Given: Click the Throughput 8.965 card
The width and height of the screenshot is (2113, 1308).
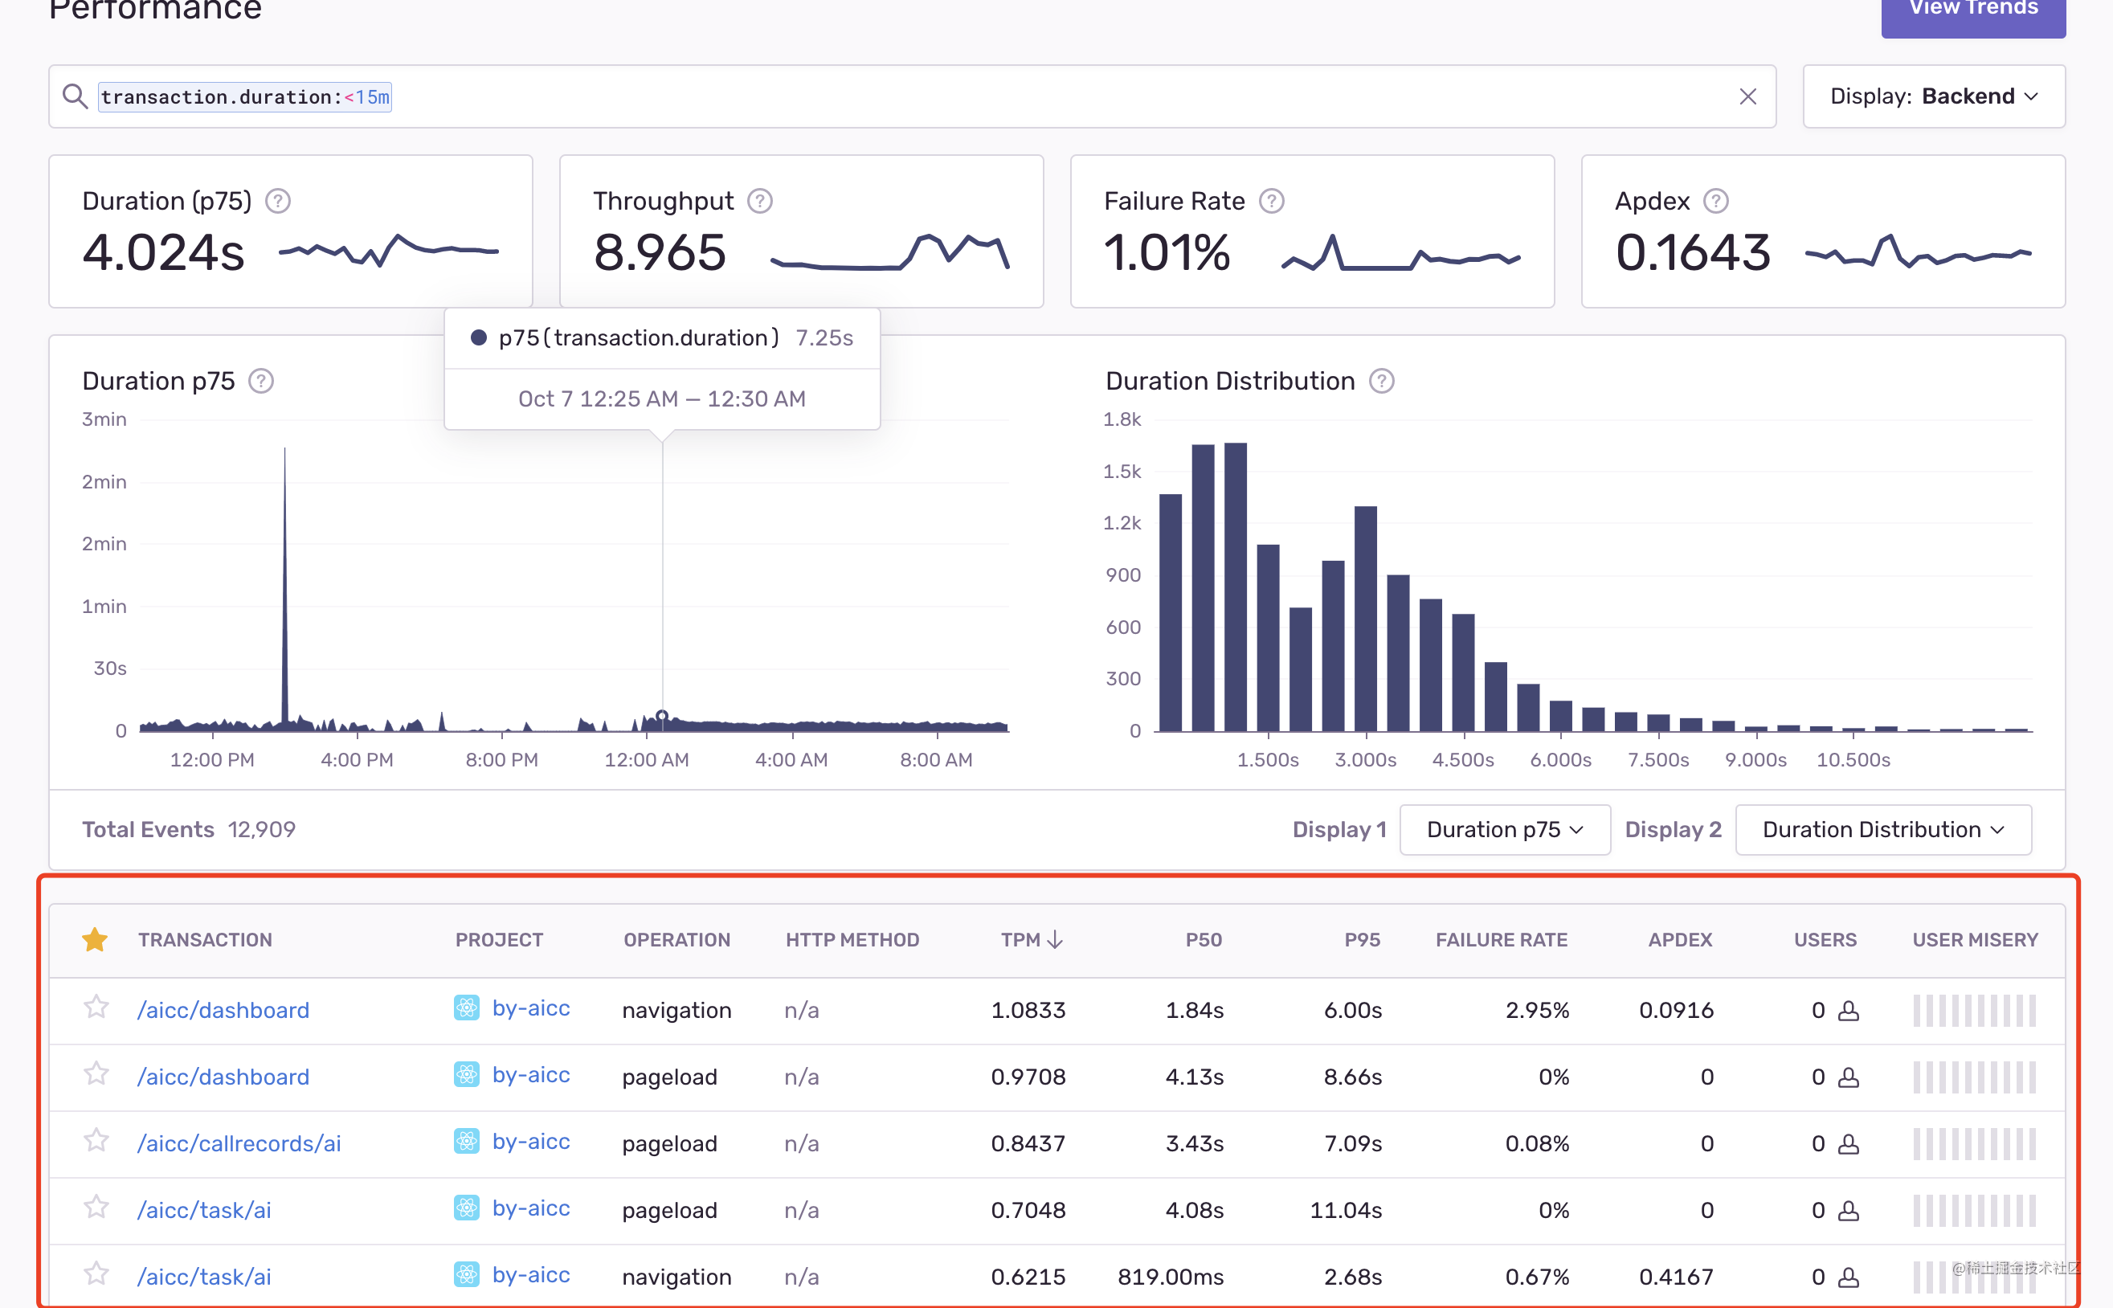Looking at the screenshot, I should click(x=802, y=231).
